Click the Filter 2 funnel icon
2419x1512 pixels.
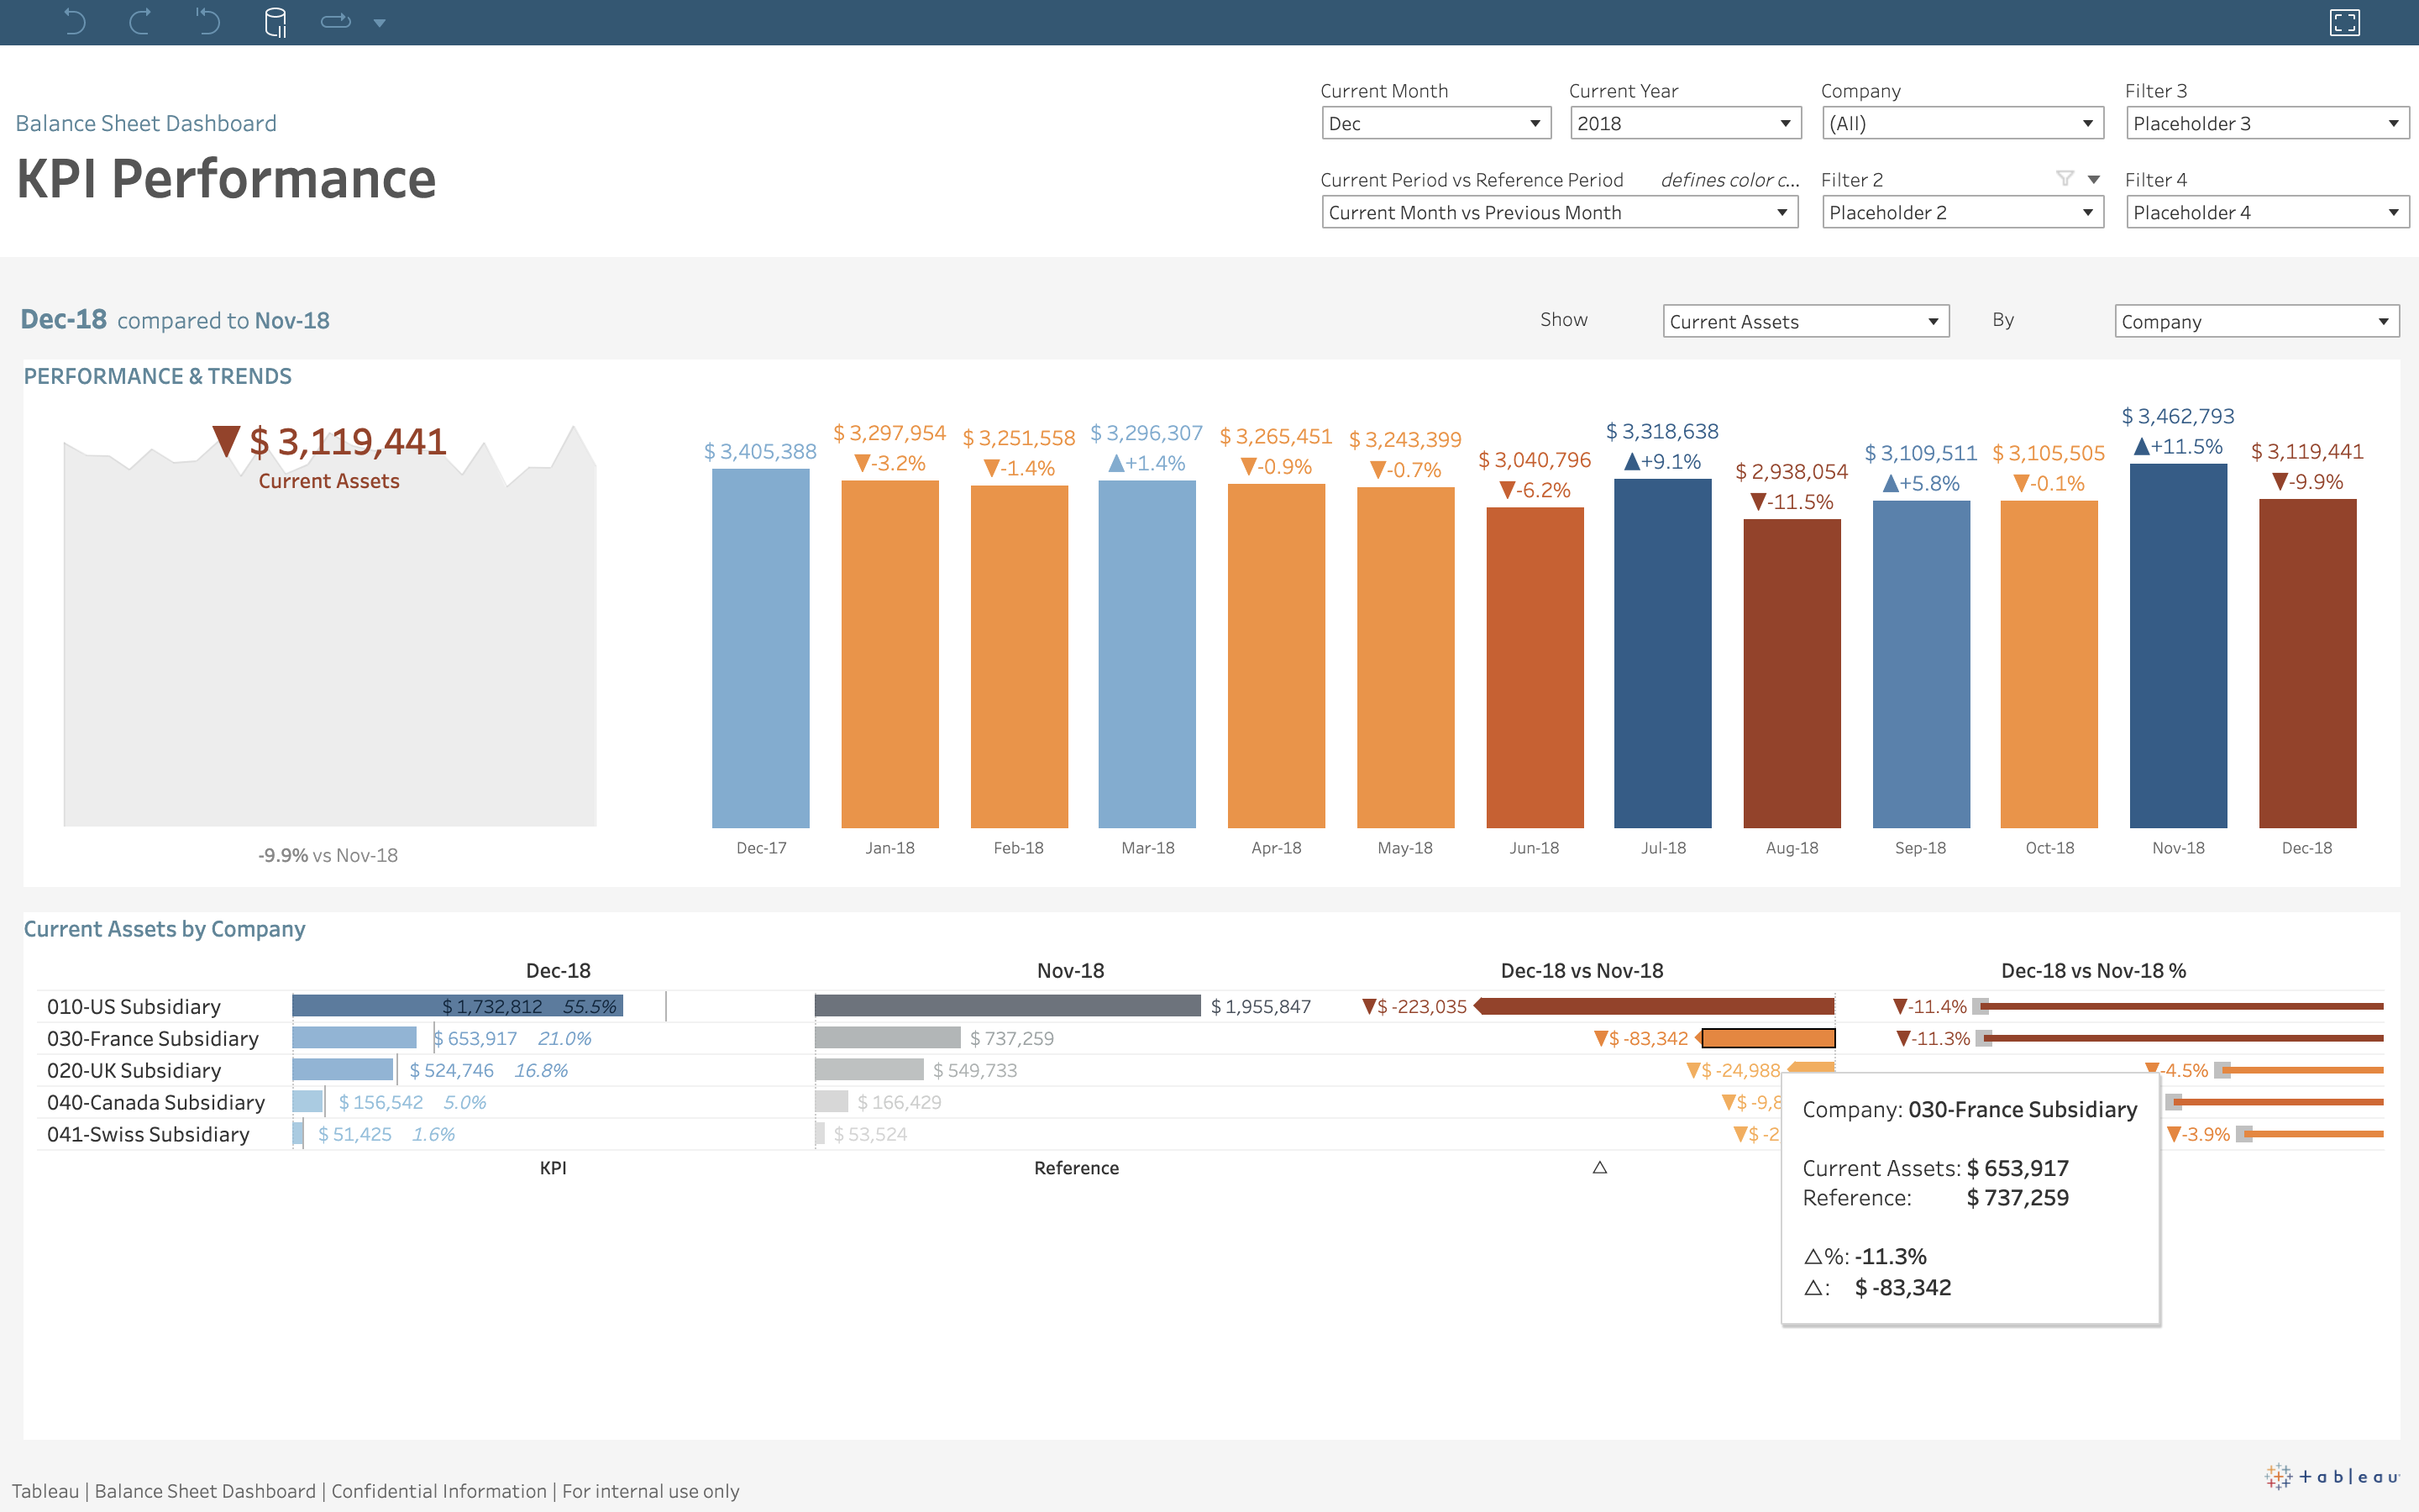[2065, 179]
